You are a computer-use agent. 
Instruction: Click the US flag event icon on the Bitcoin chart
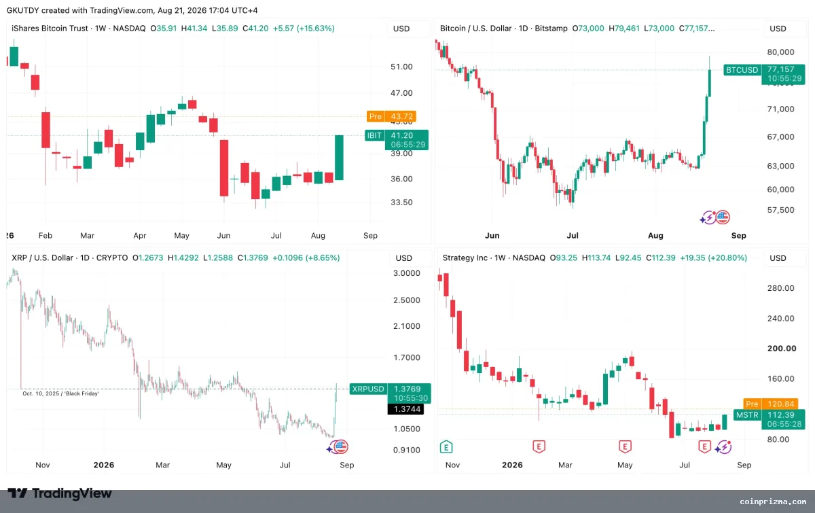(x=722, y=217)
